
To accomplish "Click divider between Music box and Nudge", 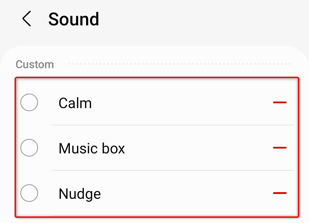I will point(171,170).
